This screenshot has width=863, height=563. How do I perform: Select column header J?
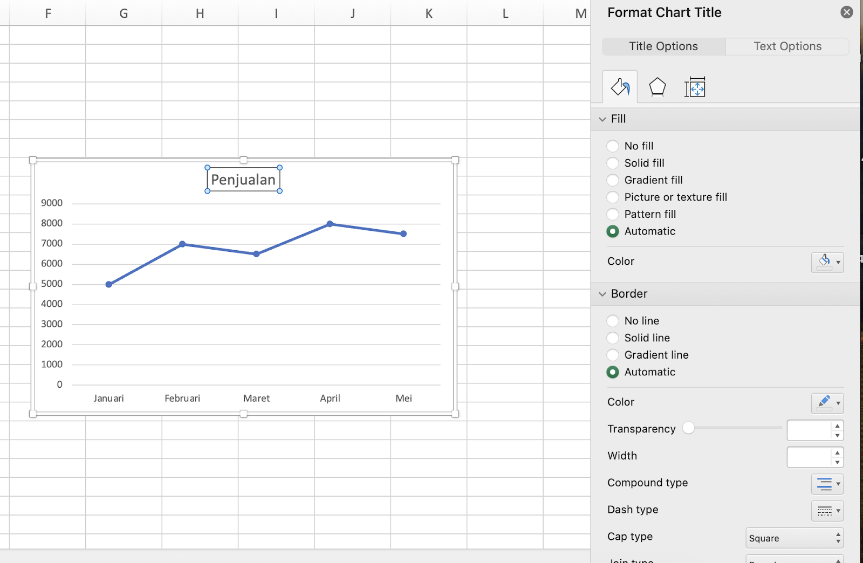pos(353,13)
